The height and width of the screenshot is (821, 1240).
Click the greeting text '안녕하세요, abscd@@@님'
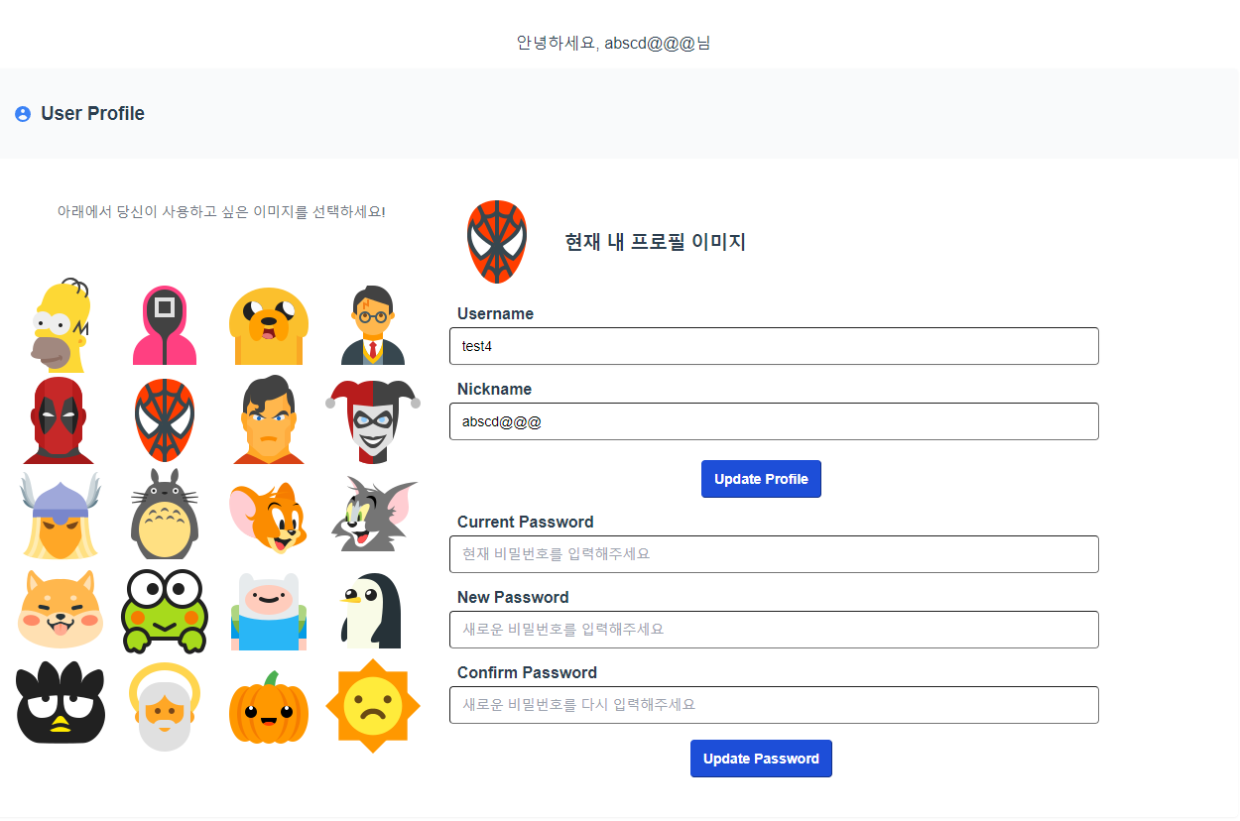coord(613,43)
